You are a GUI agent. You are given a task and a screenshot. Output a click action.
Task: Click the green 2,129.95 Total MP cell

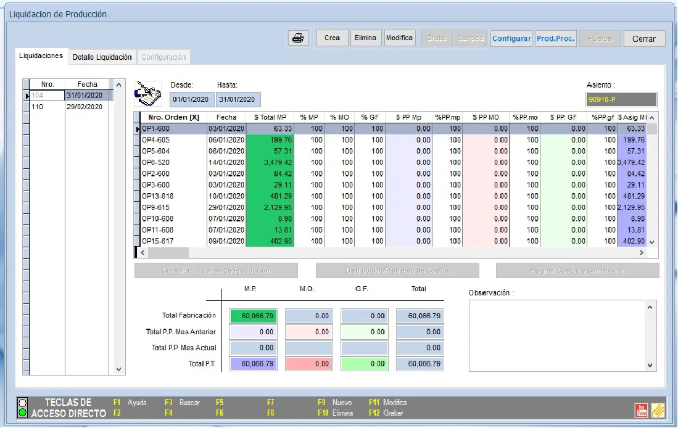point(270,207)
